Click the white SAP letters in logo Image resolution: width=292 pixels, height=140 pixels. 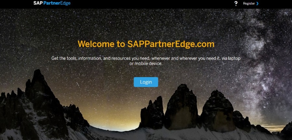point(38,3)
